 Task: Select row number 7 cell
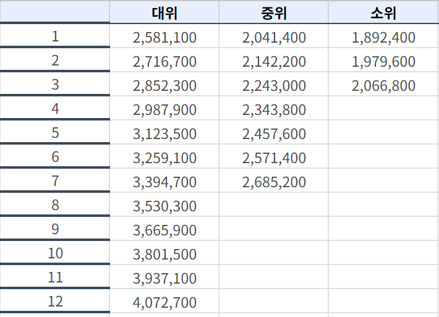click(x=55, y=180)
